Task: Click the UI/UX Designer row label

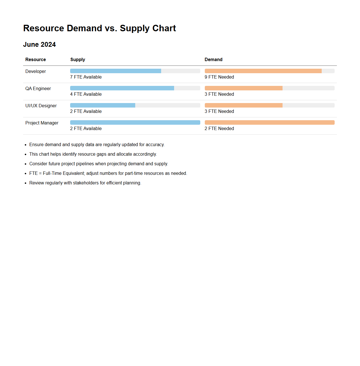Action: pos(41,106)
